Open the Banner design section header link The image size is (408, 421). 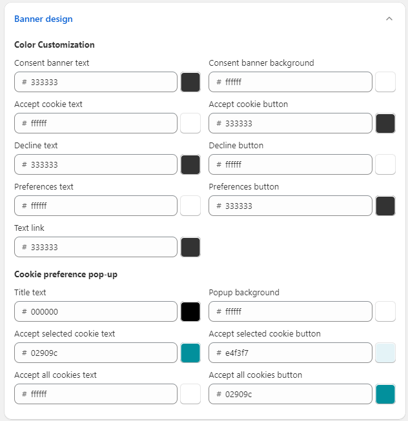point(43,19)
